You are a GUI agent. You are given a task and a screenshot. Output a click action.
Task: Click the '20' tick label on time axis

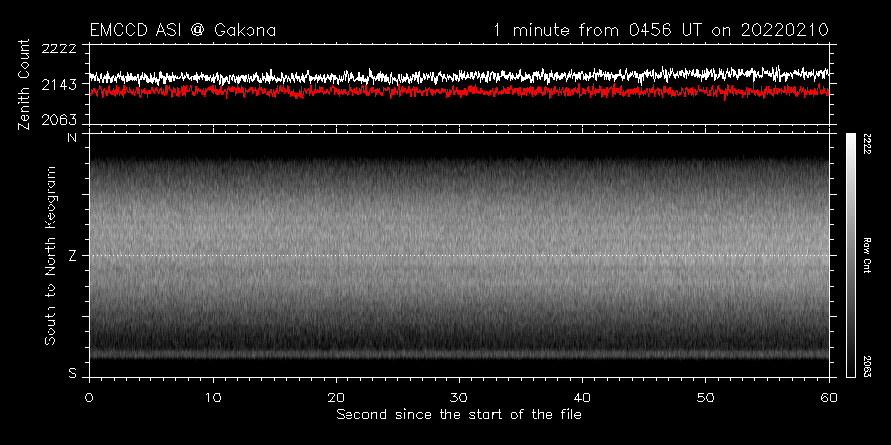pyautogui.click(x=336, y=397)
